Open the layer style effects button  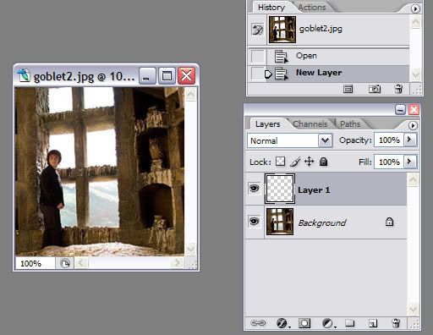pos(282,323)
